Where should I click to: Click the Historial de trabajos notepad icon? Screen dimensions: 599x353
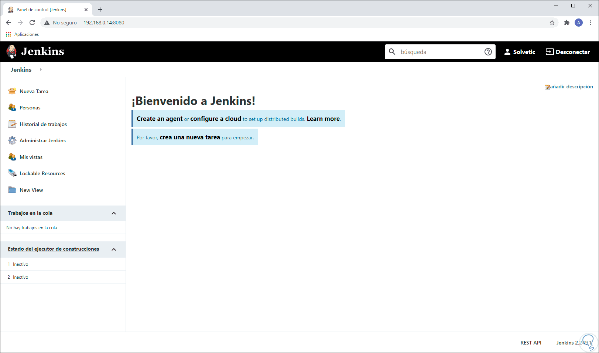tap(12, 124)
